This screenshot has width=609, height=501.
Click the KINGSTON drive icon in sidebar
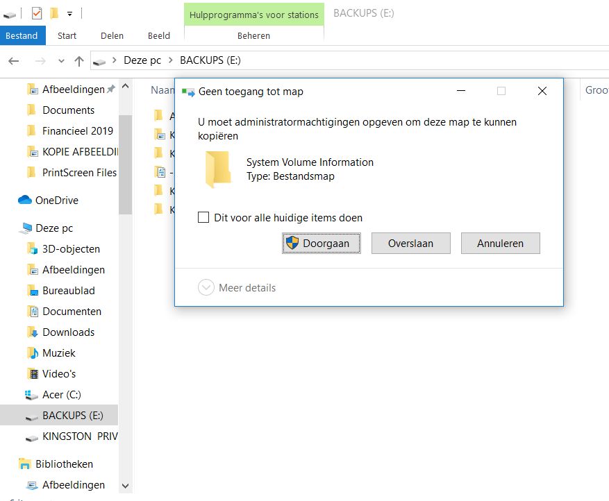pos(31,436)
